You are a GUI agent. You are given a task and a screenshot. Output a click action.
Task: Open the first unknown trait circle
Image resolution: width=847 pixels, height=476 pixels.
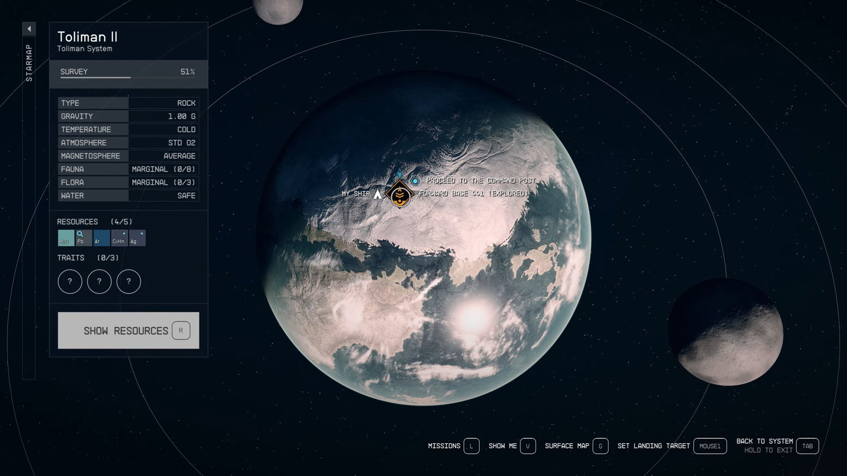(70, 281)
